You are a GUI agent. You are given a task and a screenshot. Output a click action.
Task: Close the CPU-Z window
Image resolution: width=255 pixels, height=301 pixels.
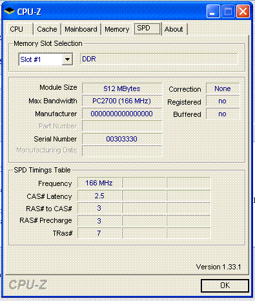pyautogui.click(x=243, y=12)
